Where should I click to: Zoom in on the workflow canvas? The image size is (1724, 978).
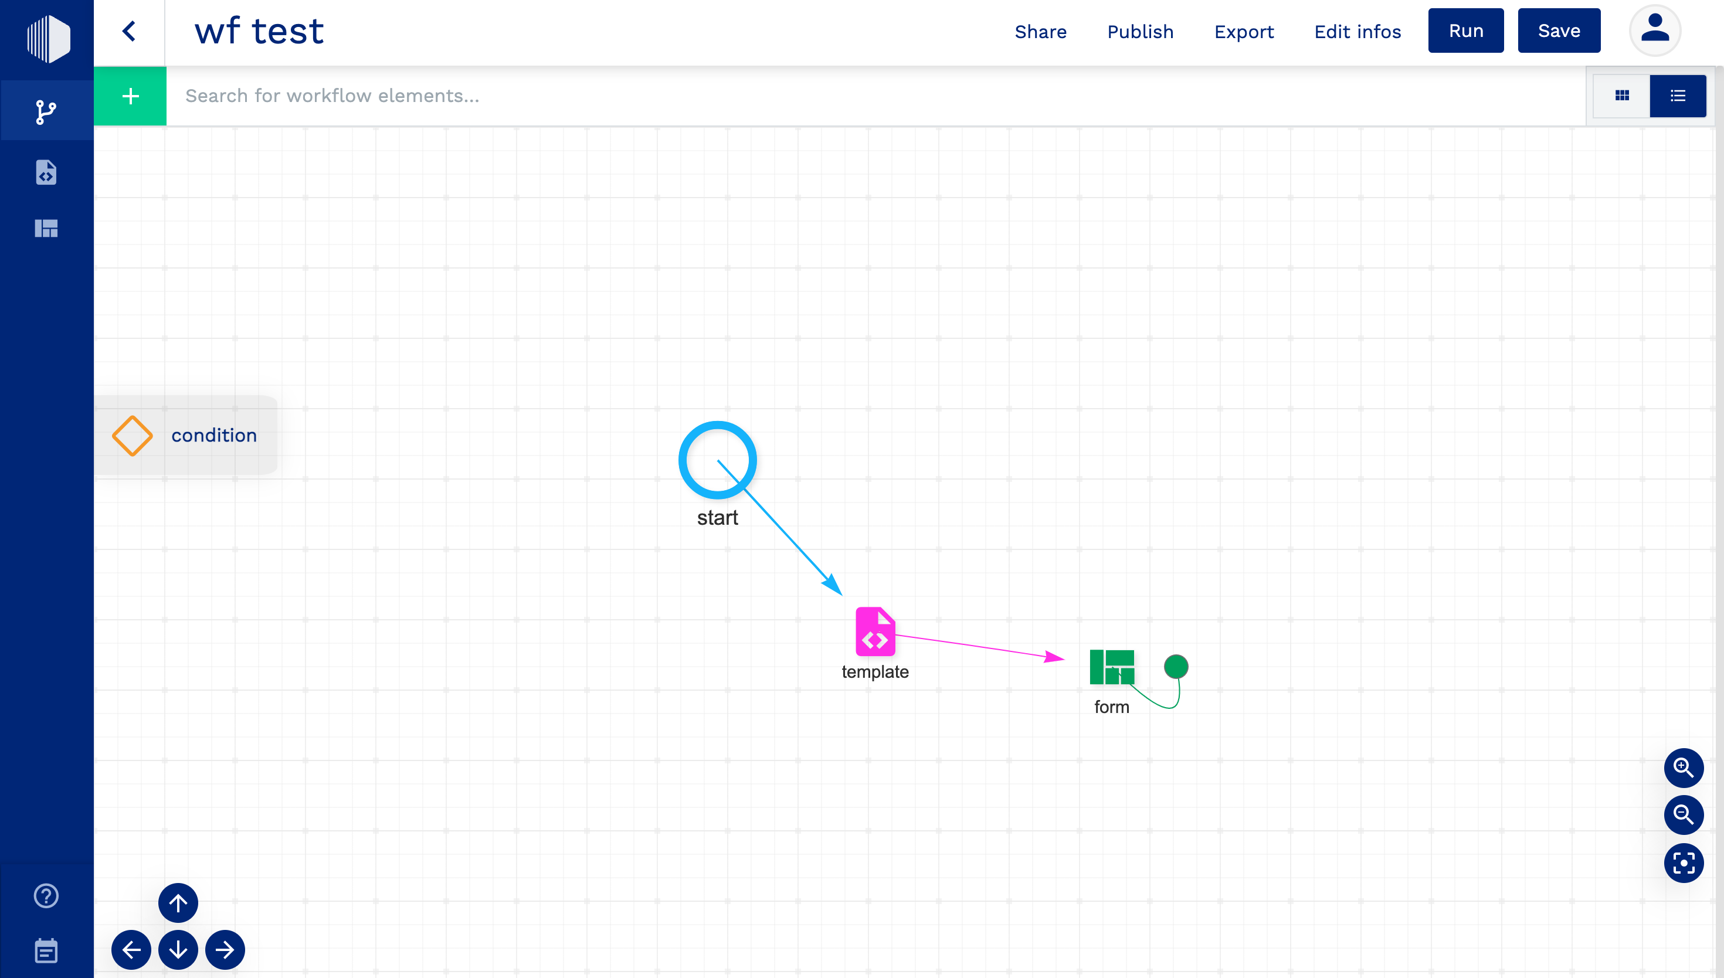1683,768
